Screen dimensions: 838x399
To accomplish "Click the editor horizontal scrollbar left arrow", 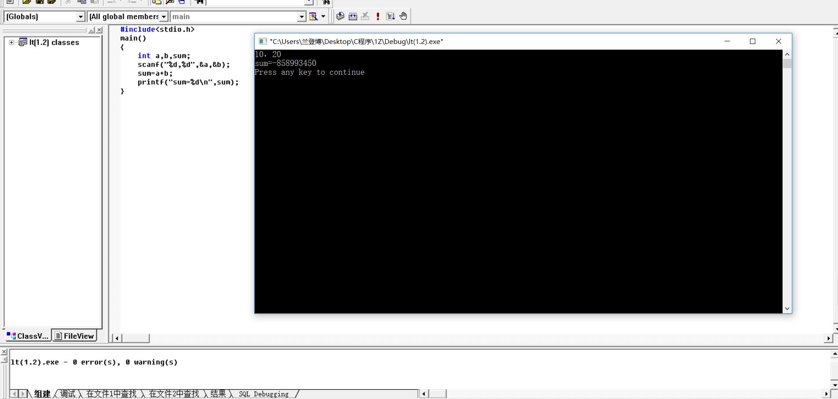I will point(117,338).
